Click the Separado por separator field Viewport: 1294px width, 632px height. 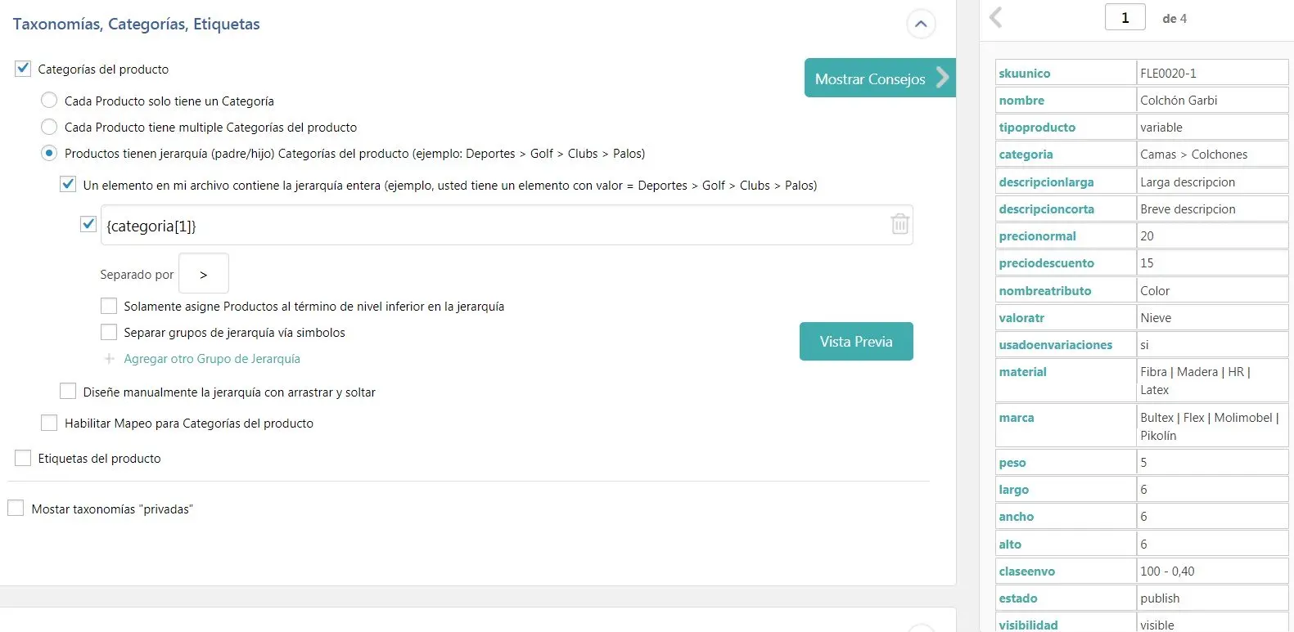pyautogui.click(x=204, y=274)
